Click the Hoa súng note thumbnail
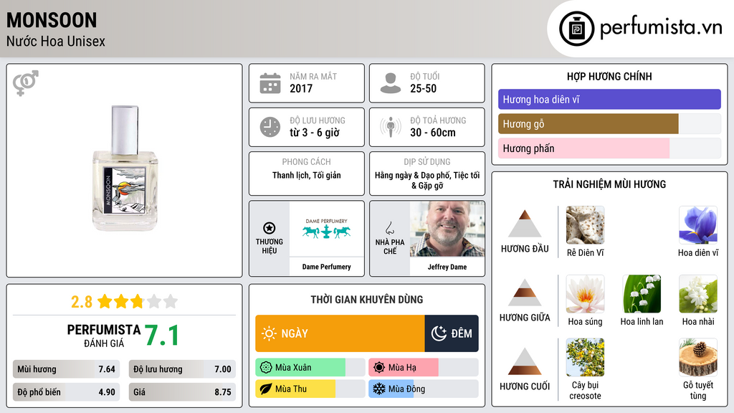 click(x=585, y=294)
